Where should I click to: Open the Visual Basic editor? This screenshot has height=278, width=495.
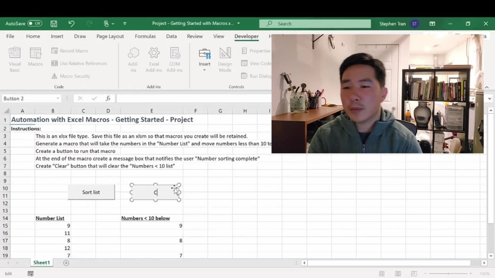tap(15, 59)
